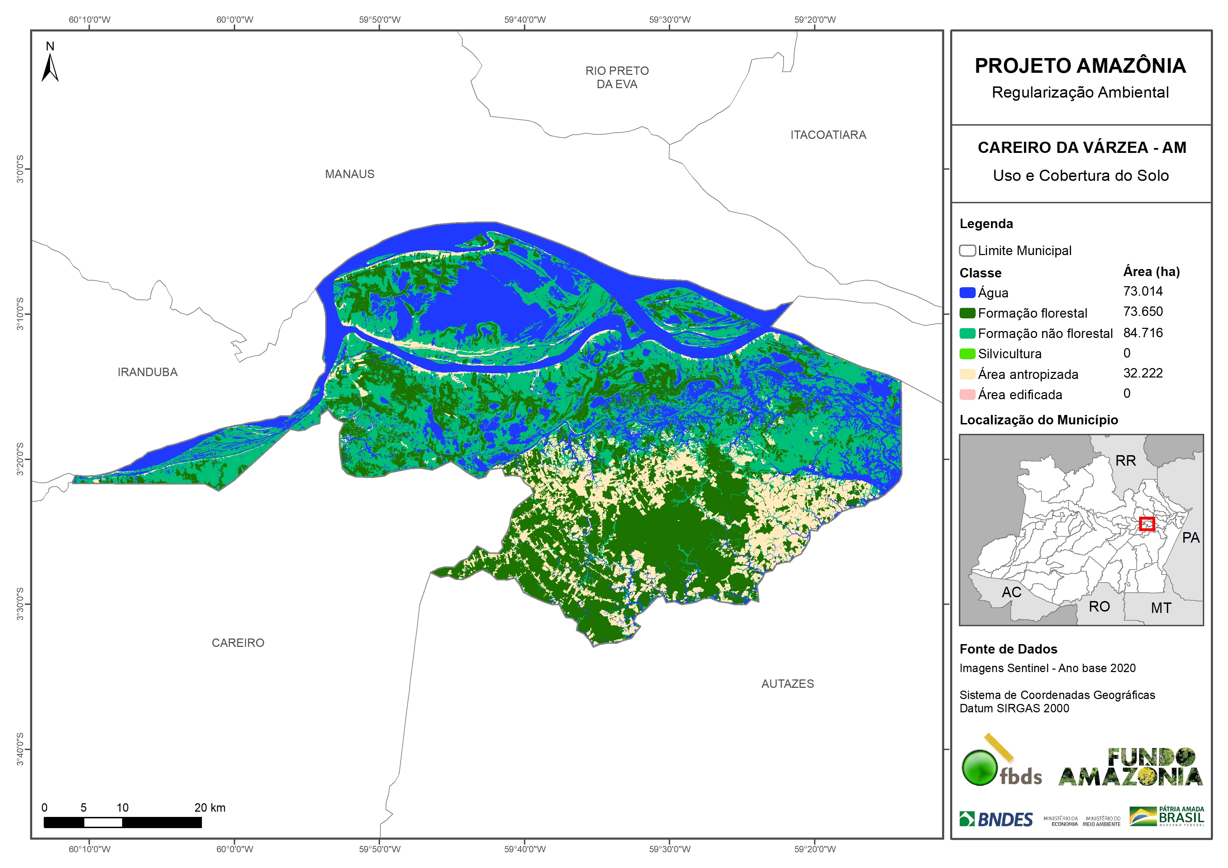Click the Pátria Amada Brasil logo

[x=1166, y=817]
